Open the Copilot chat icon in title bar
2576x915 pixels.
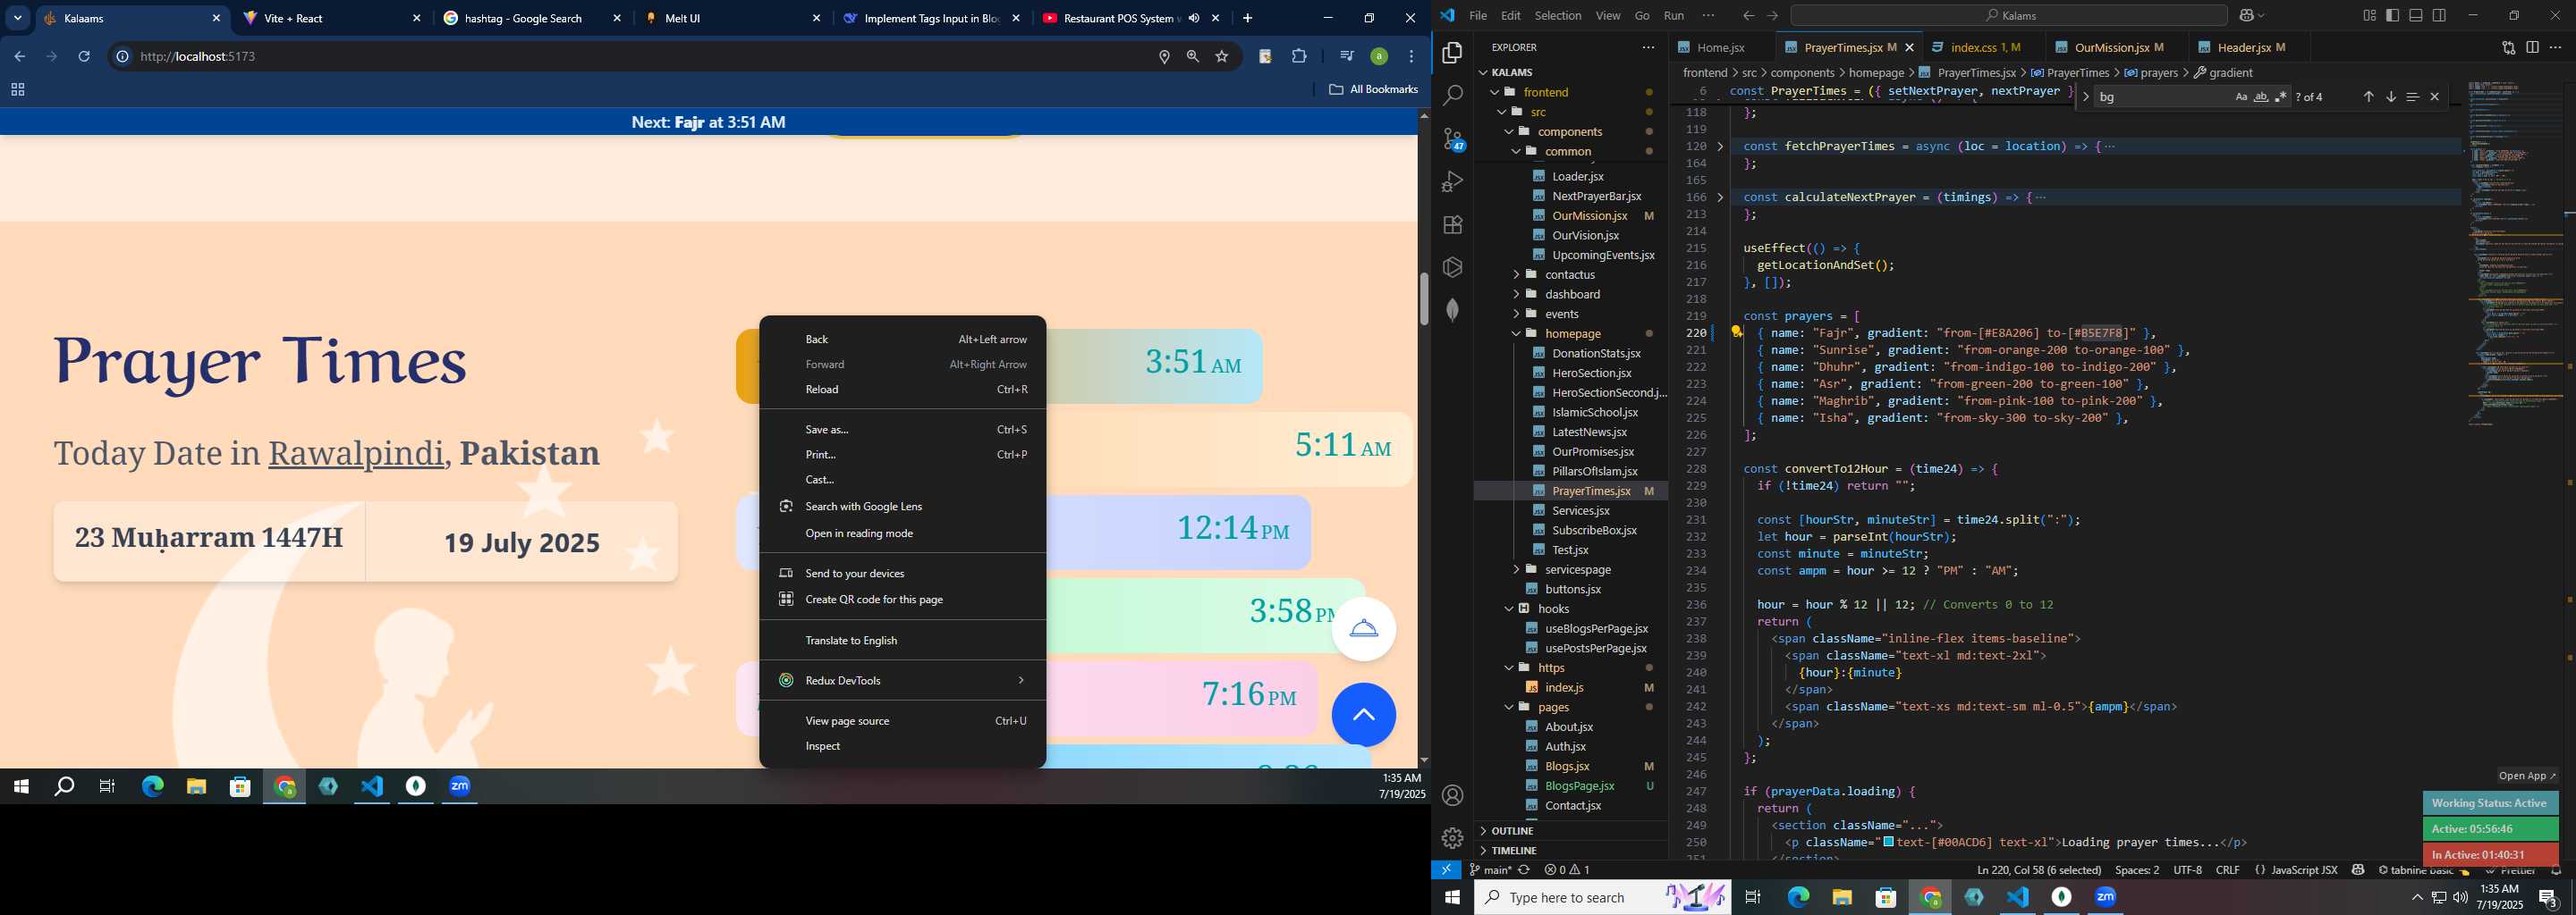coord(2246,16)
